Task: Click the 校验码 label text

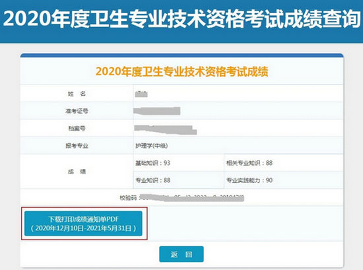Action: [128, 198]
